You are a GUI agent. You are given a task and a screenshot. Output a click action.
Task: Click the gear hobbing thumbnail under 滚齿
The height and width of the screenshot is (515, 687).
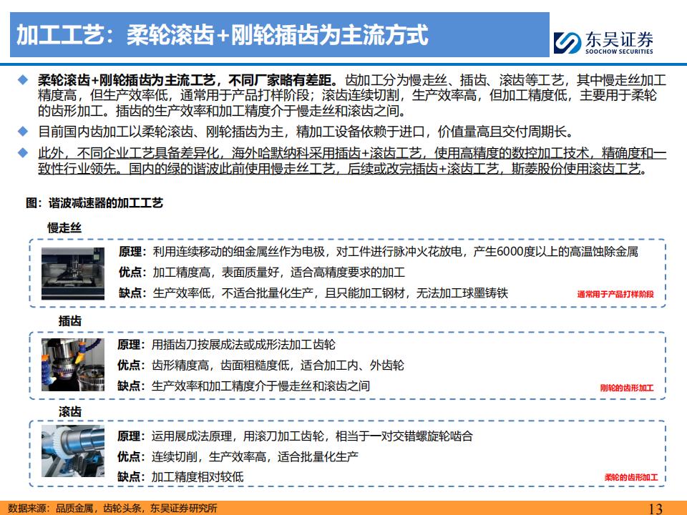pos(73,451)
